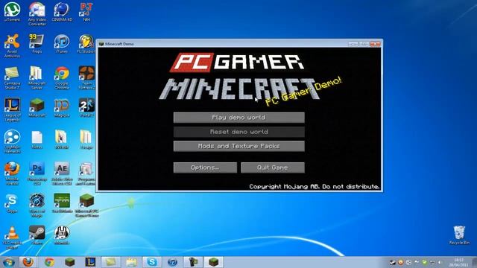Open Mods and Texture Packs
The height and width of the screenshot is (268, 477).
pos(238,146)
